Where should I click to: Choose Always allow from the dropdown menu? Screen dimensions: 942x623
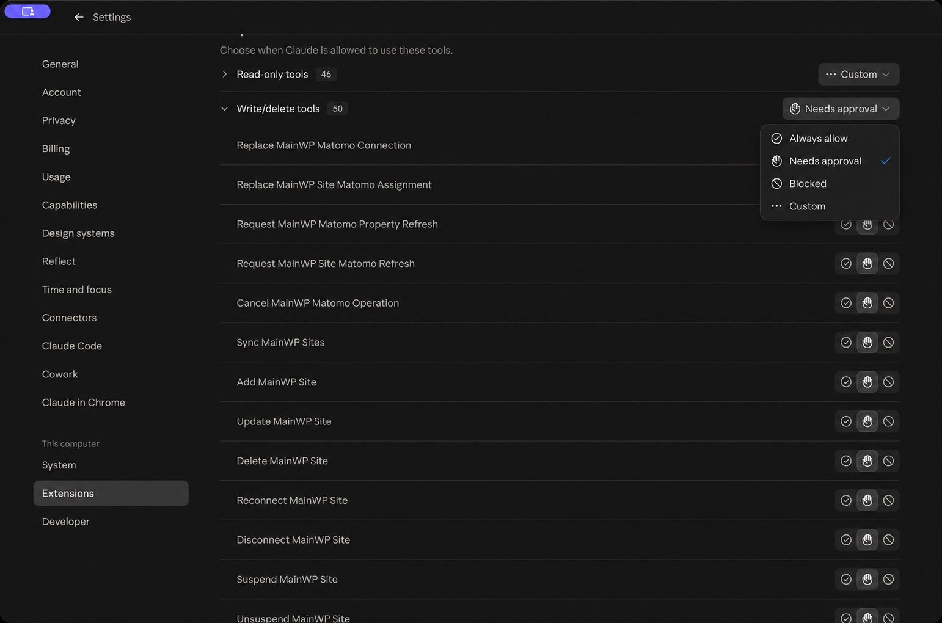coord(830,139)
